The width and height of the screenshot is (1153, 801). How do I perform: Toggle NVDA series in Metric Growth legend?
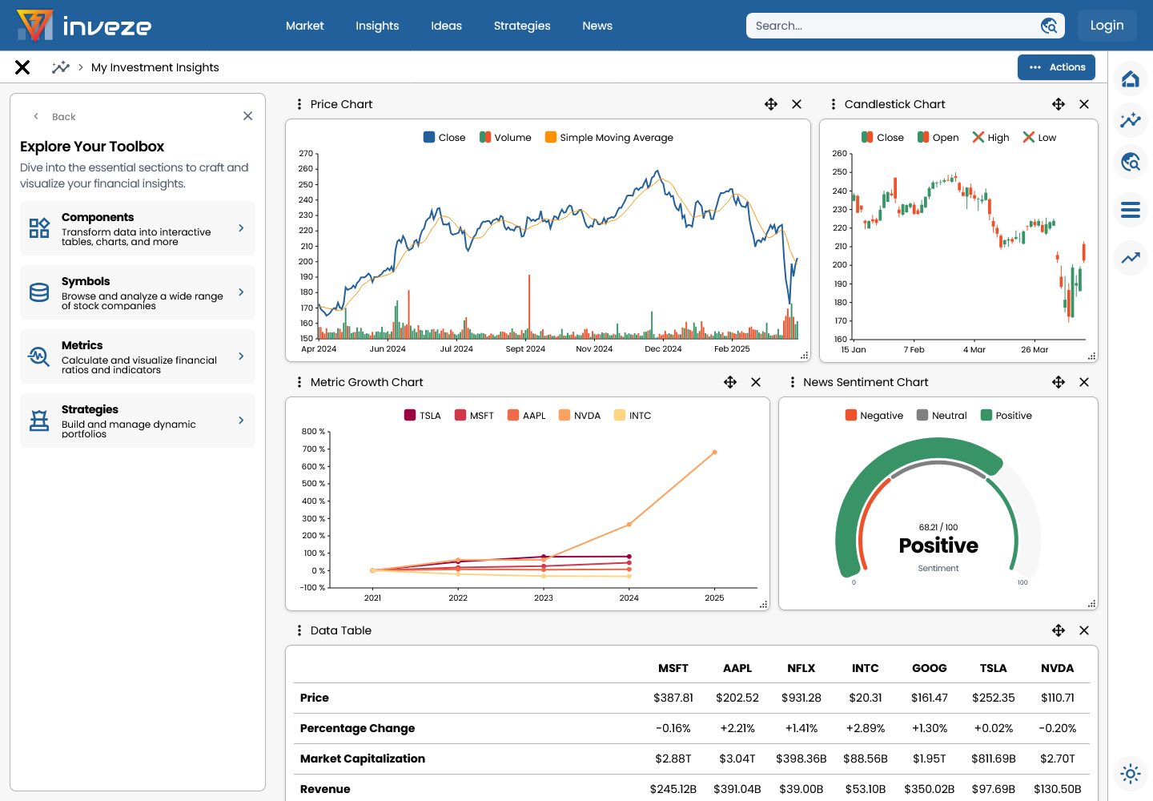click(580, 416)
